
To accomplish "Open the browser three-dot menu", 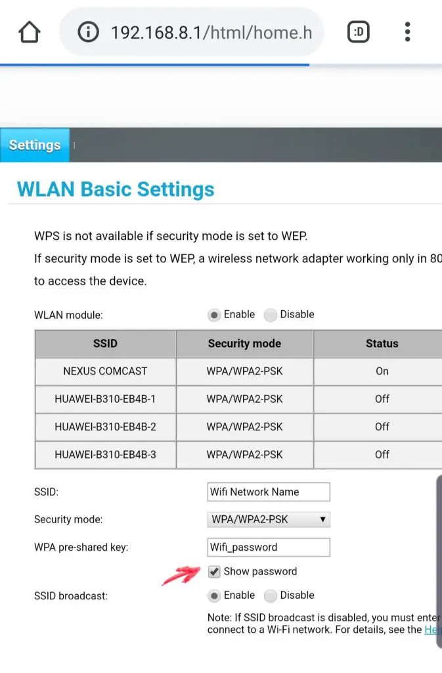I will [x=408, y=32].
